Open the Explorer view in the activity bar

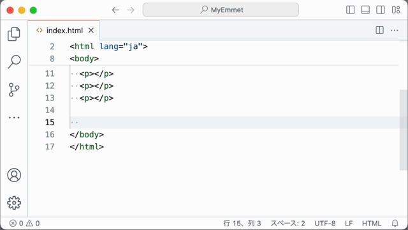click(14, 34)
